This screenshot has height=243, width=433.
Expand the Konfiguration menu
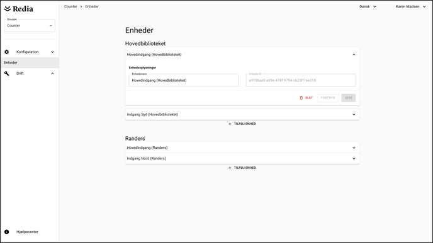pos(30,51)
